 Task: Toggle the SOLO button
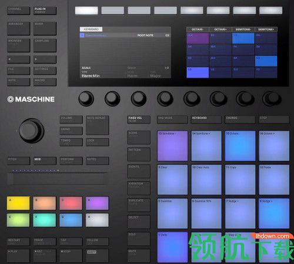coord(139,239)
